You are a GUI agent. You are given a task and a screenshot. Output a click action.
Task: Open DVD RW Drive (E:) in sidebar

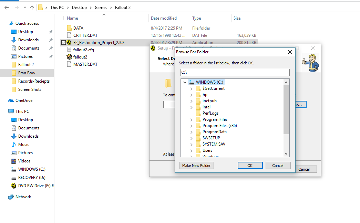(36, 186)
